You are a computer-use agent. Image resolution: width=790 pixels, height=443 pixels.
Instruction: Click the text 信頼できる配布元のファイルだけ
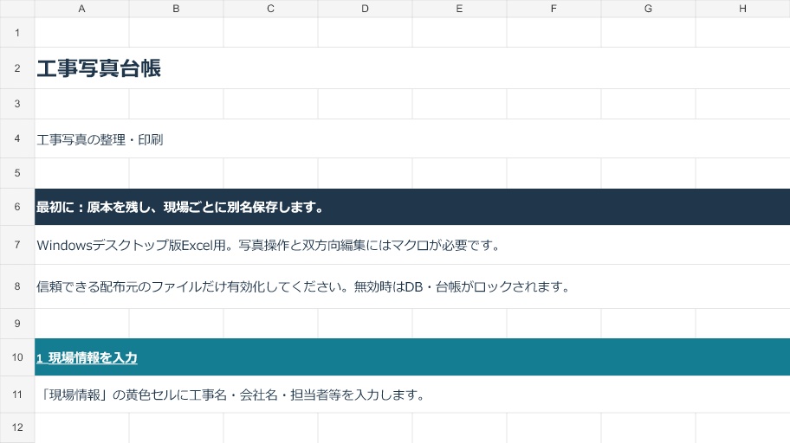point(304,286)
